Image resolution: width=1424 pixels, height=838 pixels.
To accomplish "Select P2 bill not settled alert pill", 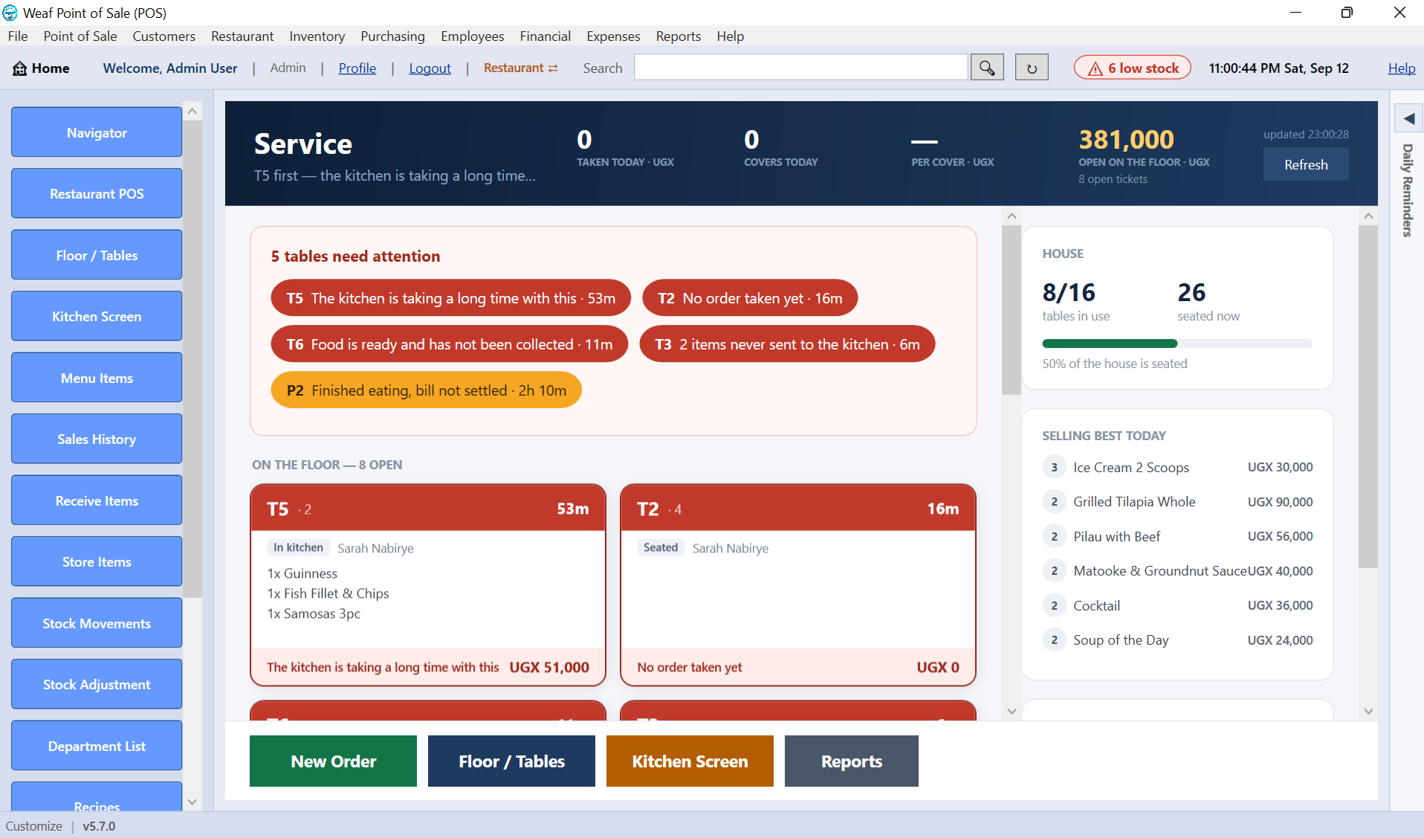I will pyautogui.click(x=427, y=390).
